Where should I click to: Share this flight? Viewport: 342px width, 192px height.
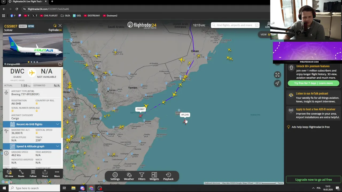(45, 174)
